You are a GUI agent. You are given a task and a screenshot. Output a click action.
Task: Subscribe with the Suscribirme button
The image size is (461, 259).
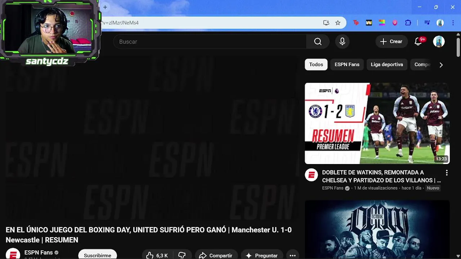click(97, 255)
